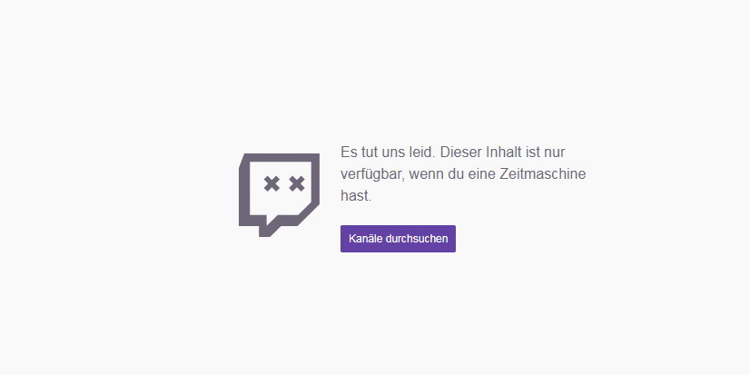This screenshot has width=750, height=375.
Task: Click the word 'Zeitmaschine' in the message
Action: (x=542, y=174)
